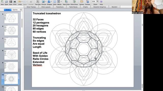Image resolution: width=163 pixels, height=91 pixels.
Task: Close the slides pane with the X icon
Action: (21, 10)
